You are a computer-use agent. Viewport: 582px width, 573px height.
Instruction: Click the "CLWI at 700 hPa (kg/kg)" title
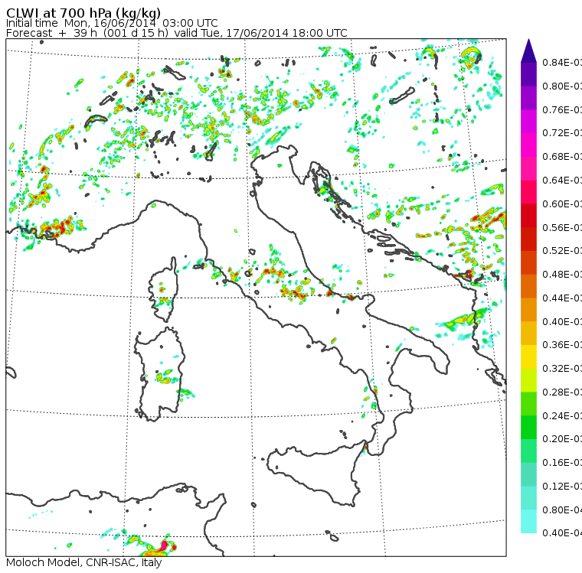pos(83,12)
